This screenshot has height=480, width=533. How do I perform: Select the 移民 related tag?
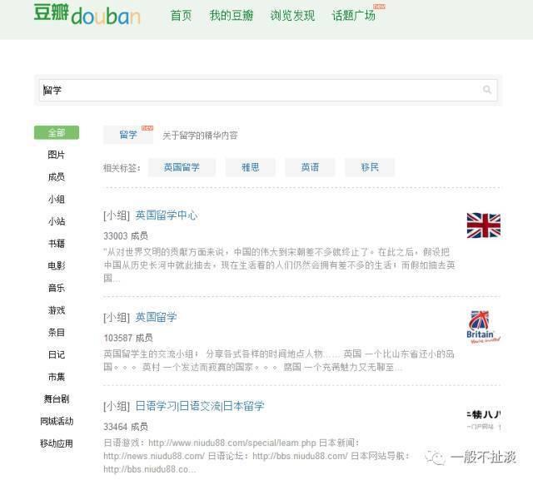370,167
